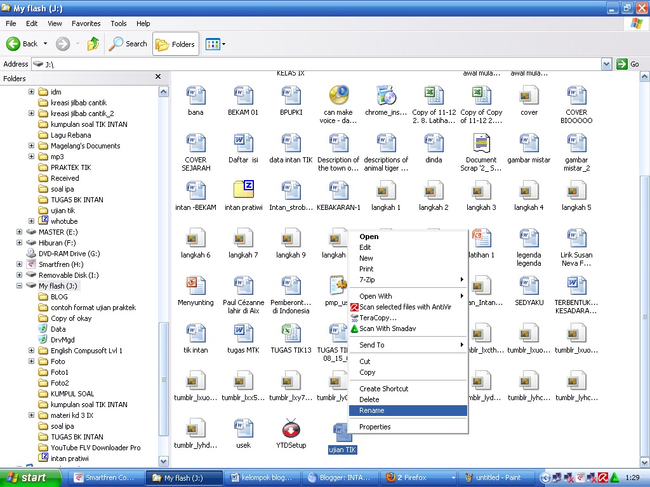Open the Back history dropdown arrow
This screenshot has height=487, width=650.
pos(45,44)
